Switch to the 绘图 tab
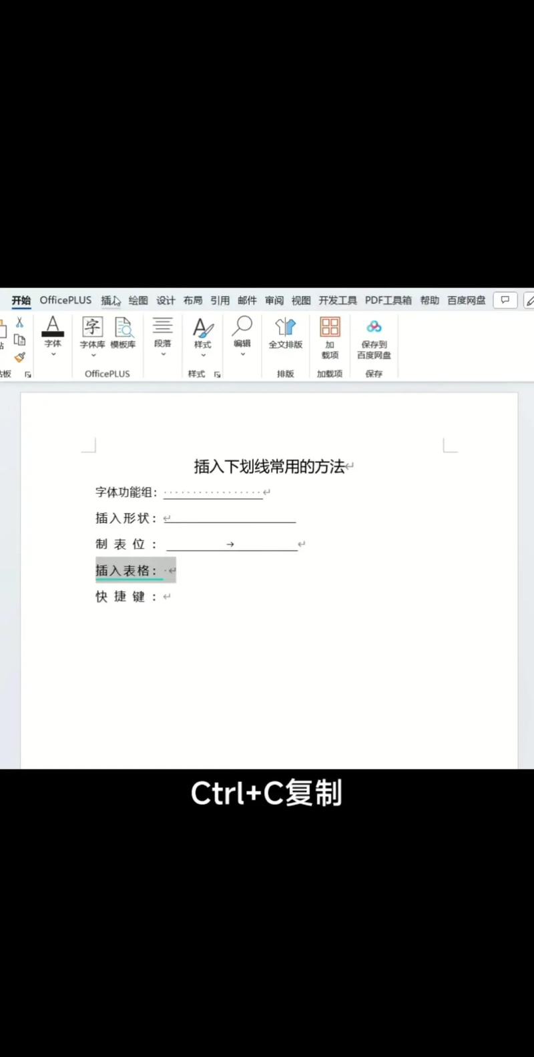This screenshot has height=1057, width=534. (138, 300)
